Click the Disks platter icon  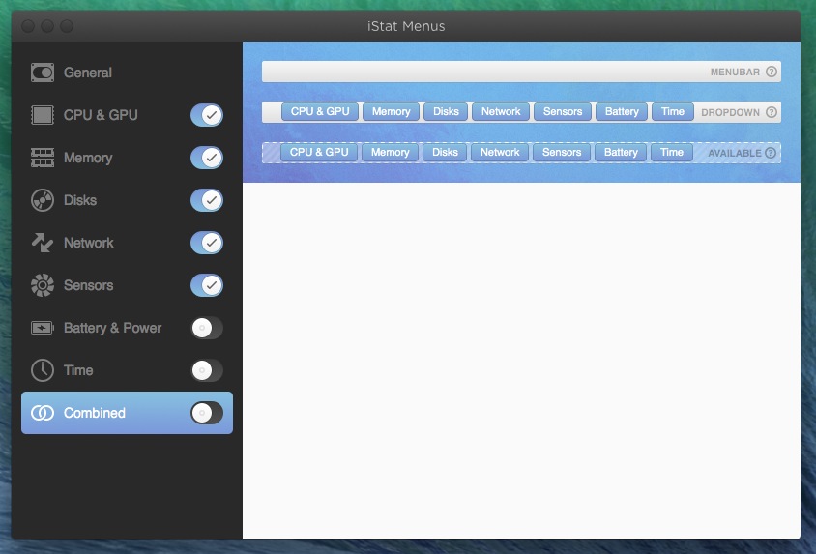click(x=43, y=200)
